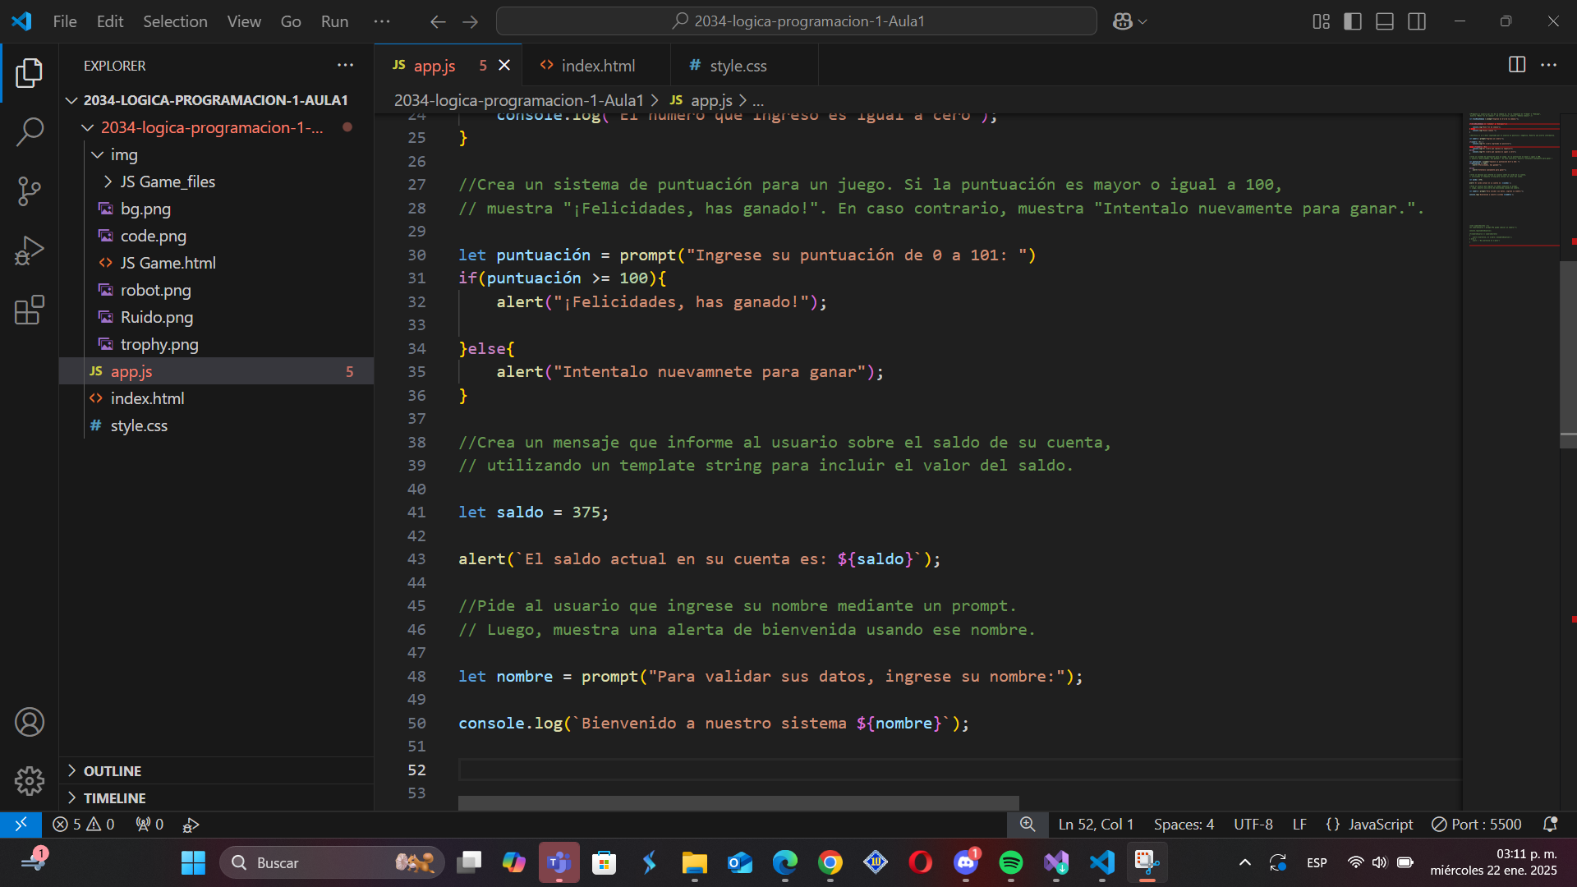Screen dimensions: 1577x887
Task: Open Spotify from the taskbar
Action: tap(1011, 862)
